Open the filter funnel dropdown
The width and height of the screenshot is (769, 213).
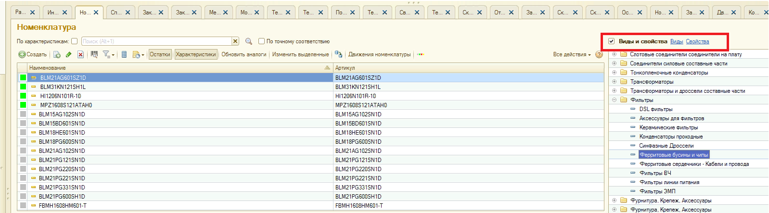click(109, 55)
